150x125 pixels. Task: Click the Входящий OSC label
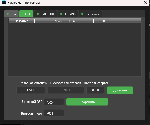[x=32, y=102]
